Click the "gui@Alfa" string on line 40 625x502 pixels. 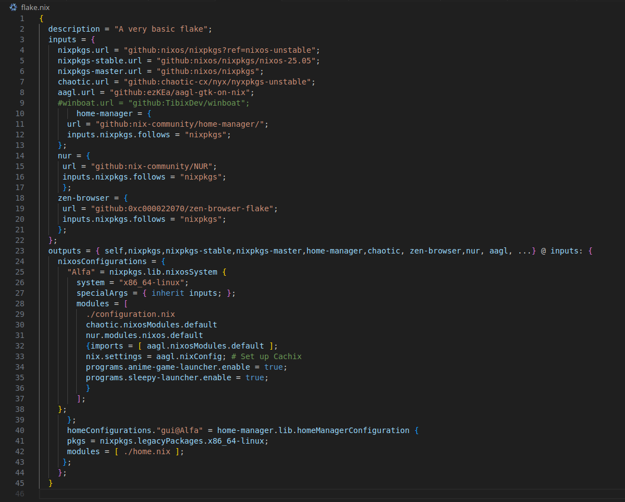tap(180, 430)
